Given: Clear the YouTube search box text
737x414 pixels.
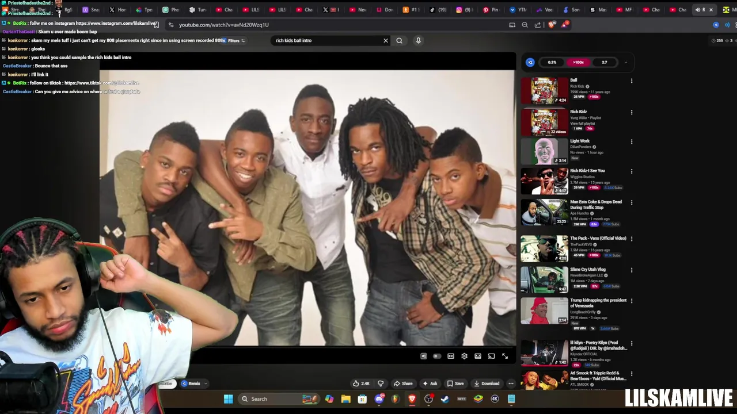Looking at the screenshot, I should click(386, 40).
